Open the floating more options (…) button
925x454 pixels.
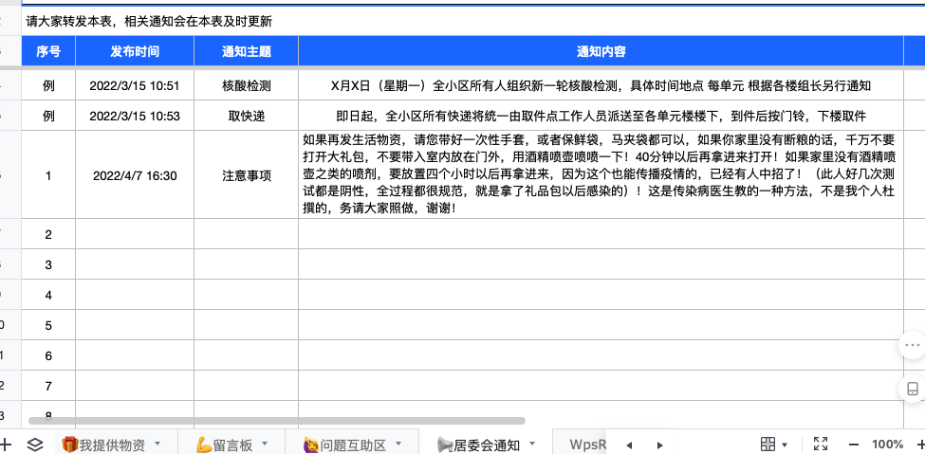(912, 346)
